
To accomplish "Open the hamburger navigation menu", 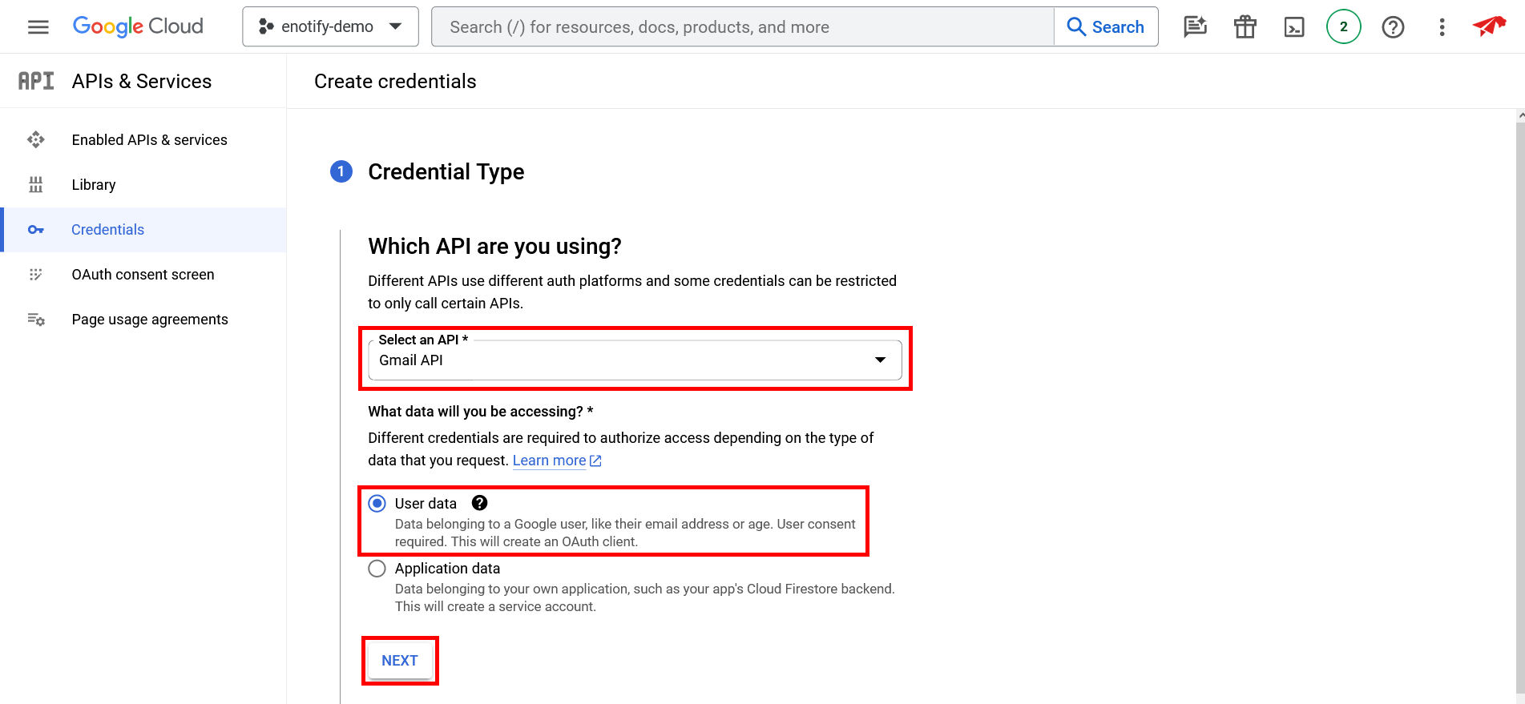I will click(38, 27).
